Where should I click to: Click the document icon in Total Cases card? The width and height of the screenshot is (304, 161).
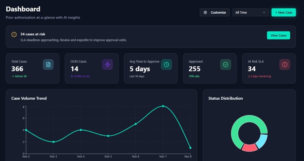(48, 65)
